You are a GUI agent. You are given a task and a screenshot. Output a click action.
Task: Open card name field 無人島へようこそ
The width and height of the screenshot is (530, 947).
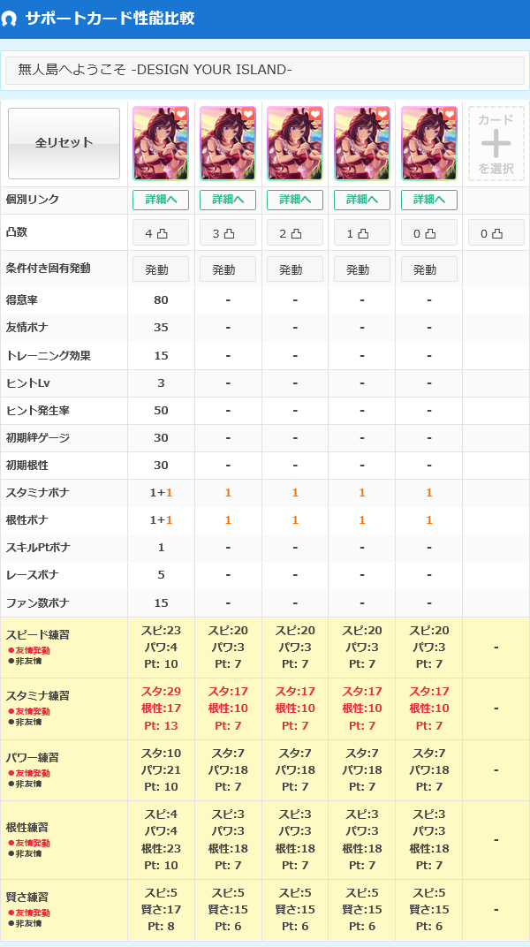click(265, 71)
